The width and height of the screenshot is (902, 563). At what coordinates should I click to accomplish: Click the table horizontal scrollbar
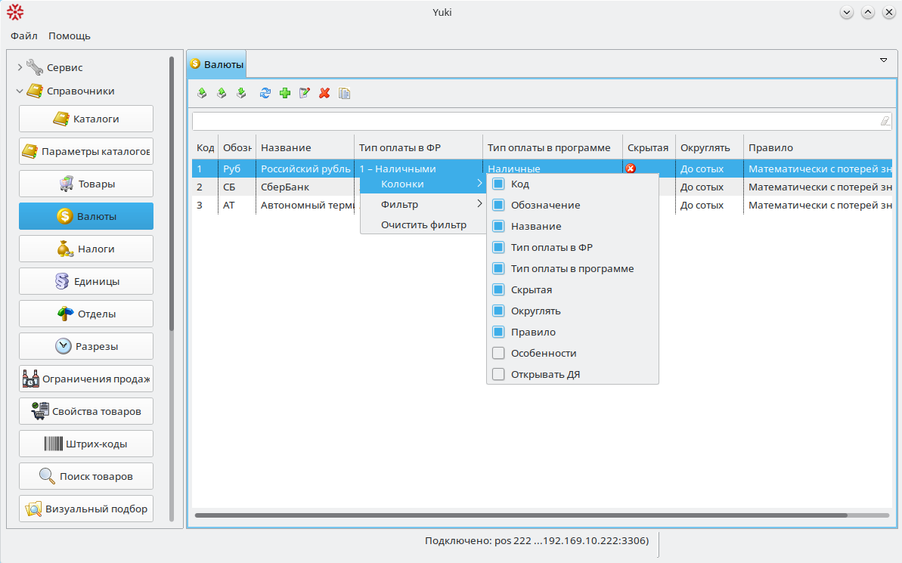click(x=521, y=515)
